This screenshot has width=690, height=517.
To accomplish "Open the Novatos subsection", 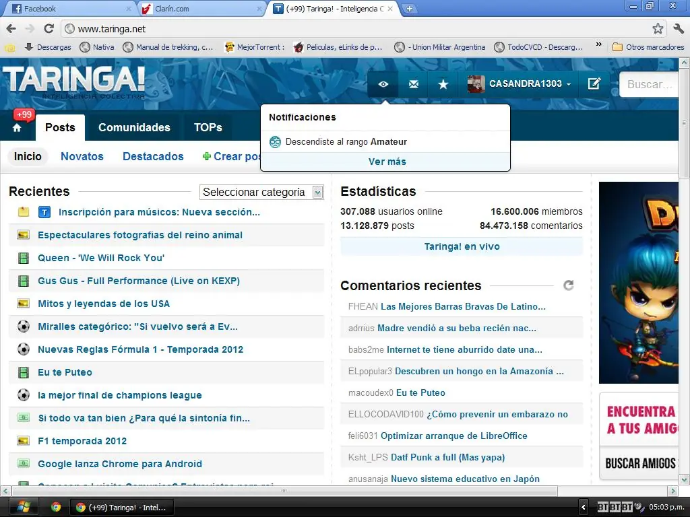I will (82, 156).
